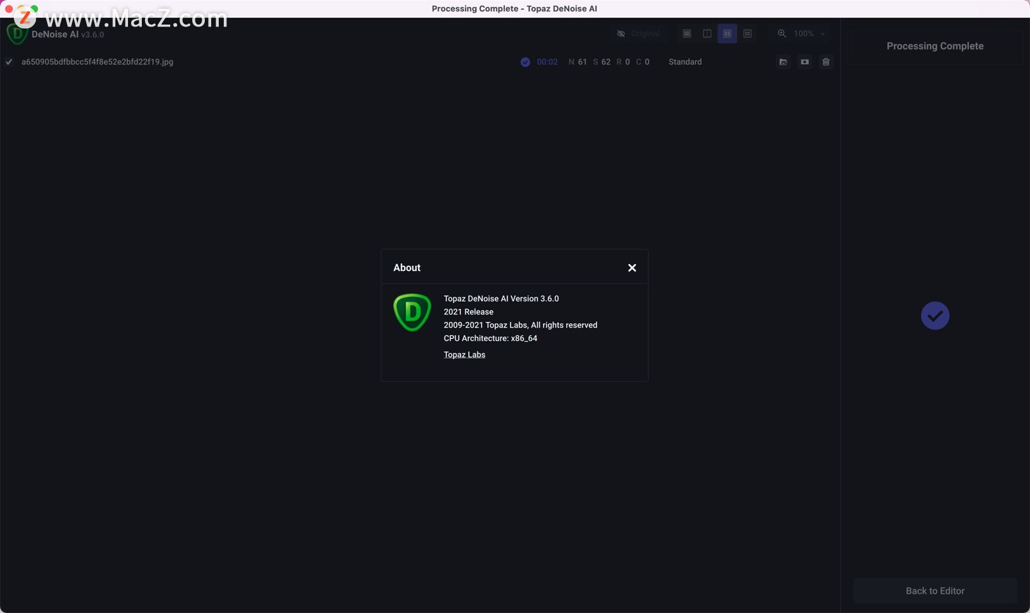The image size is (1030, 613).
Task: Delete the image with trash icon
Action: pos(826,62)
